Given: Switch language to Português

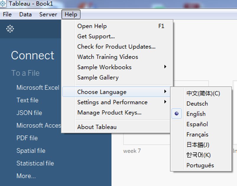Looking at the screenshot, I should click(x=201, y=165).
